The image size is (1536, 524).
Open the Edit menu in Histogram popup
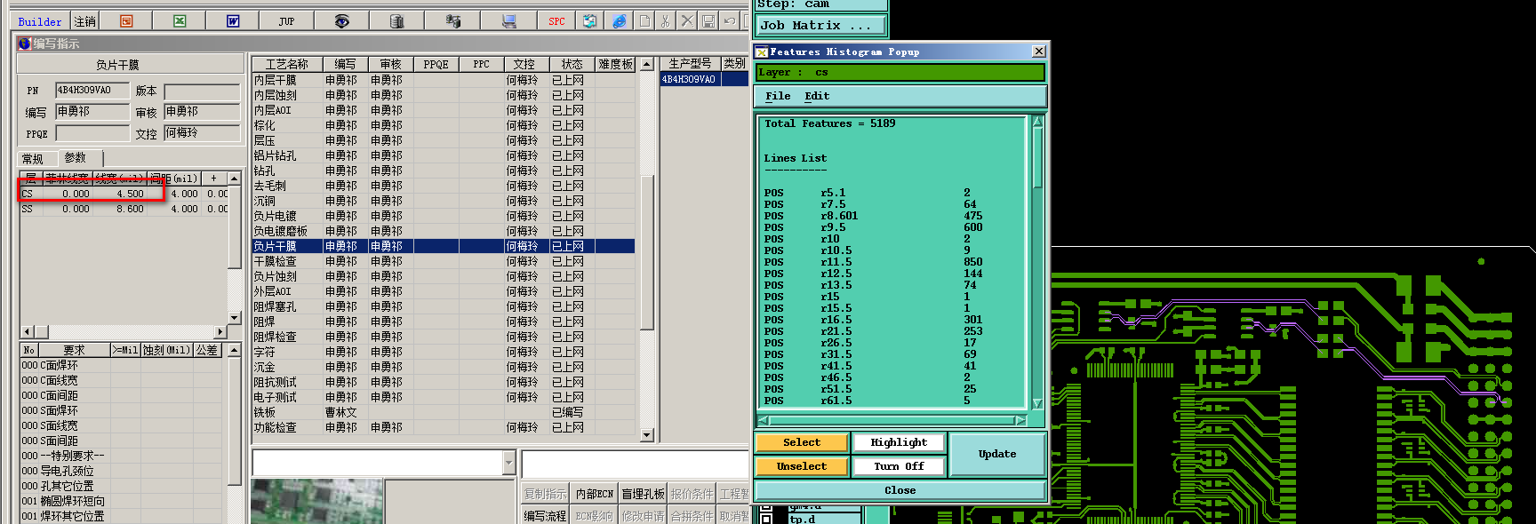point(817,96)
